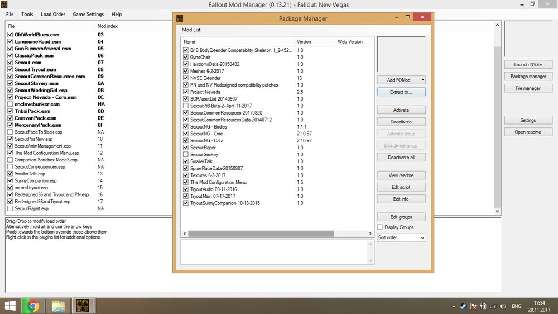The width and height of the screenshot is (558, 314).
Task: Select SexoutRapist.esp in plugin list
Action: pyautogui.click(x=31, y=208)
